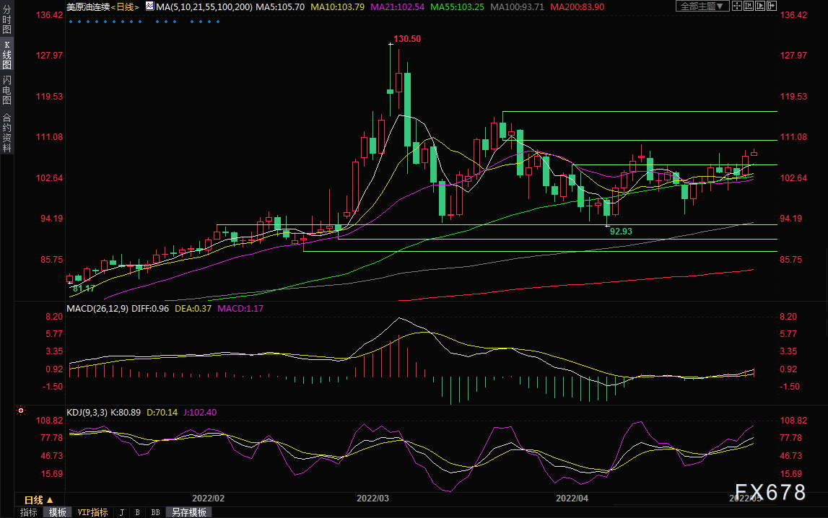
Task: Click the play-forward axis icon at top right
Action: [x=760, y=6]
